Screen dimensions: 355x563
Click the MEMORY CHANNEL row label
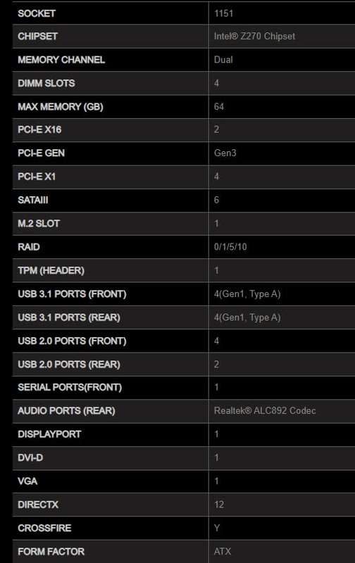click(x=61, y=60)
